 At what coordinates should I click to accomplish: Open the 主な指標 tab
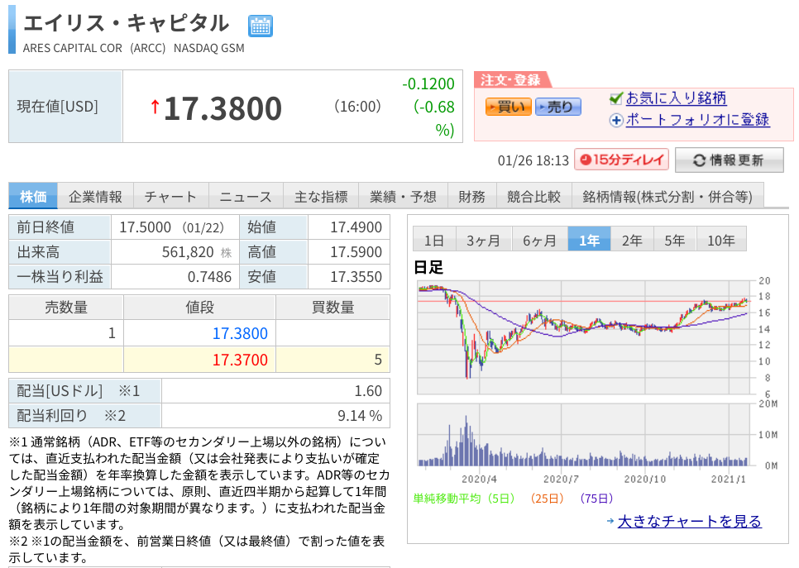pyautogui.click(x=321, y=197)
